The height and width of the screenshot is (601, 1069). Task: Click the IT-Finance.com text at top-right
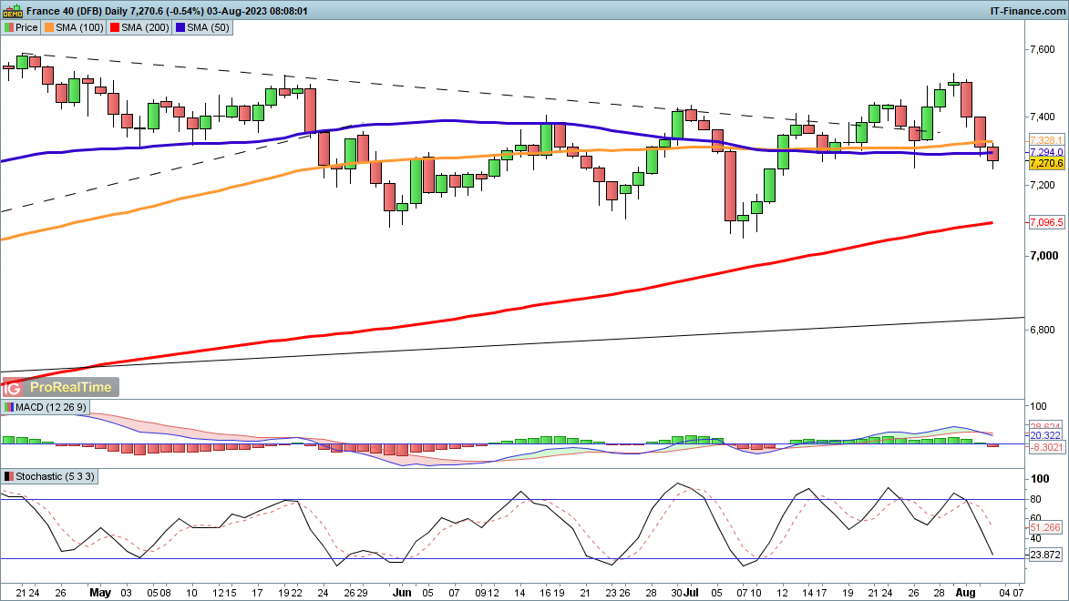pyautogui.click(x=1027, y=11)
